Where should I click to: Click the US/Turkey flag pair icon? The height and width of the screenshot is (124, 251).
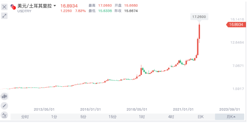(x=13, y=7)
